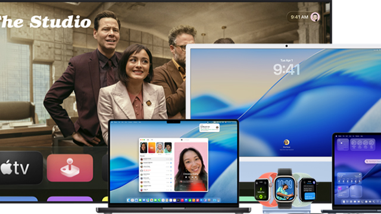Open the Photos app in the dock
This screenshot has height=214, width=381.
click(x=151, y=200)
